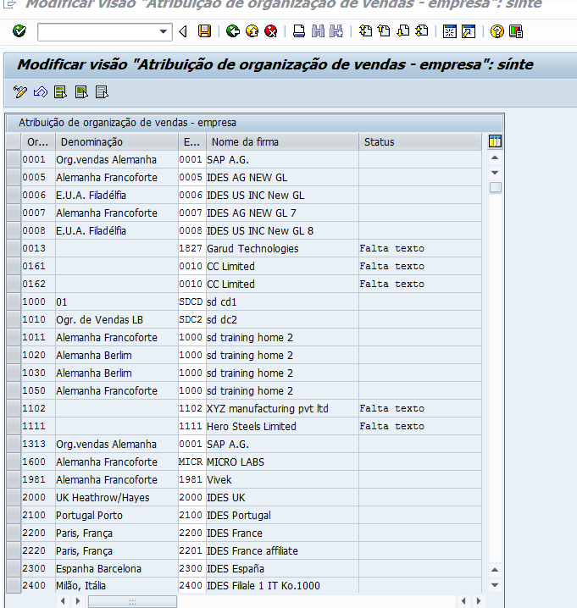577x608 pixels.
Task: Click company code field 1827
Action: 191,249
